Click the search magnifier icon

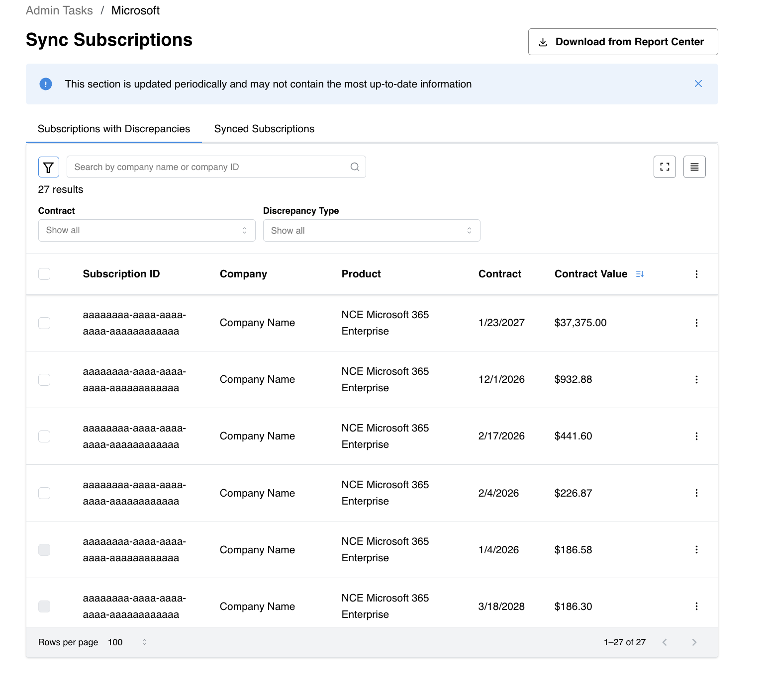pyautogui.click(x=355, y=167)
